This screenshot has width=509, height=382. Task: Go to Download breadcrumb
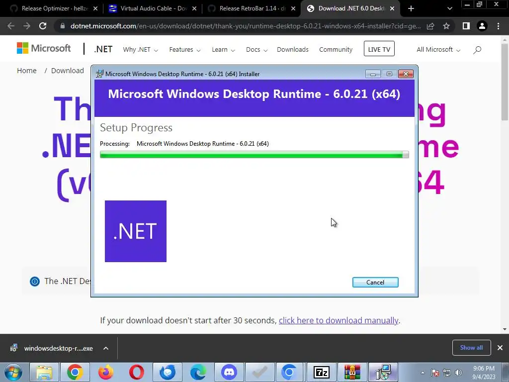pyautogui.click(x=68, y=71)
